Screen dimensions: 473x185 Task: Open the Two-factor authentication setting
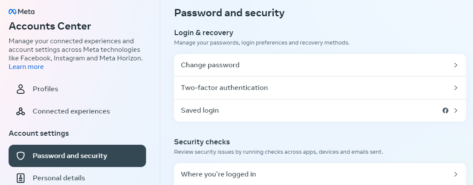[320, 88]
